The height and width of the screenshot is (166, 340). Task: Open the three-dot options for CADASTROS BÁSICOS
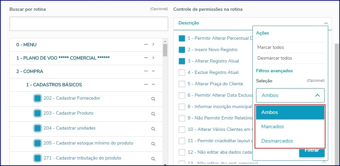146,84
